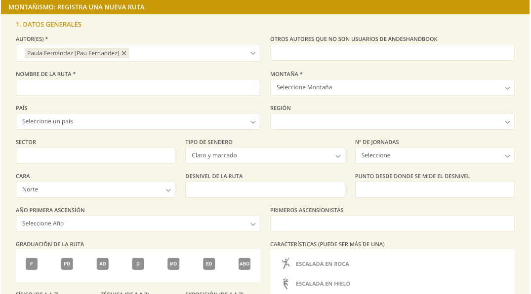Screen dimensions: 531x294
Task: Pick the D grade badge
Action: [x=138, y=264]
